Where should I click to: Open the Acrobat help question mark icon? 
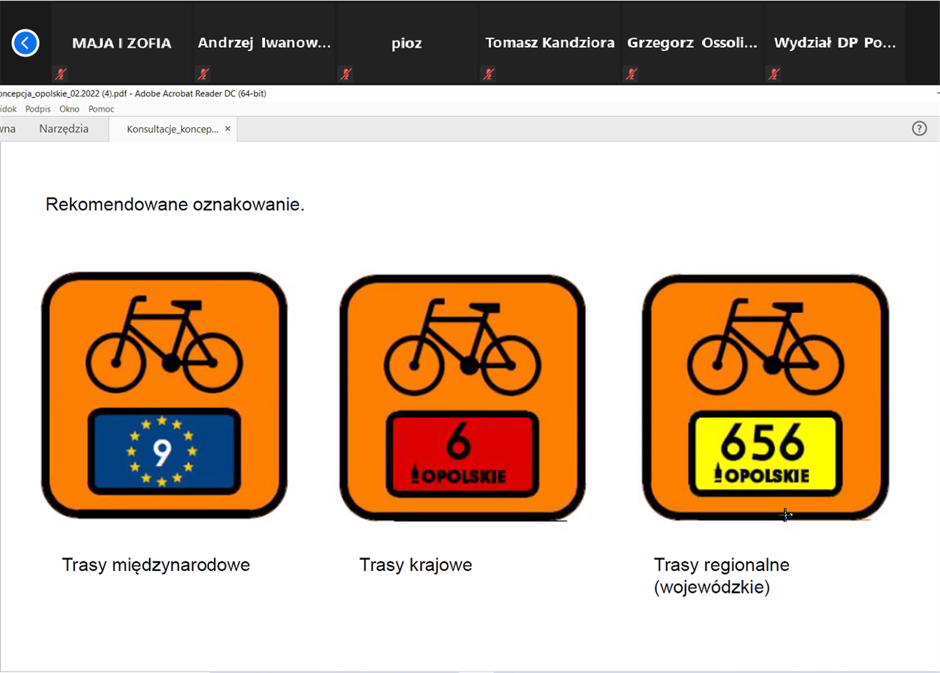919,128
